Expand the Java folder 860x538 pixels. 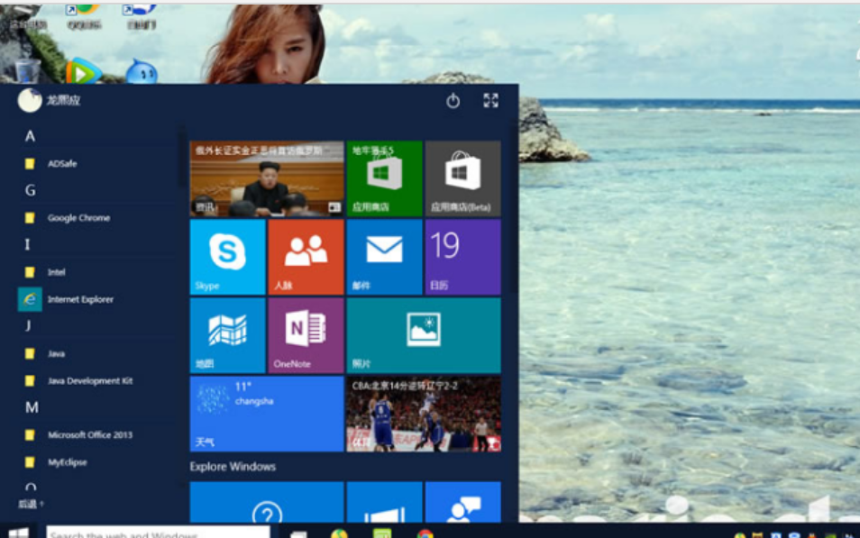56,353
